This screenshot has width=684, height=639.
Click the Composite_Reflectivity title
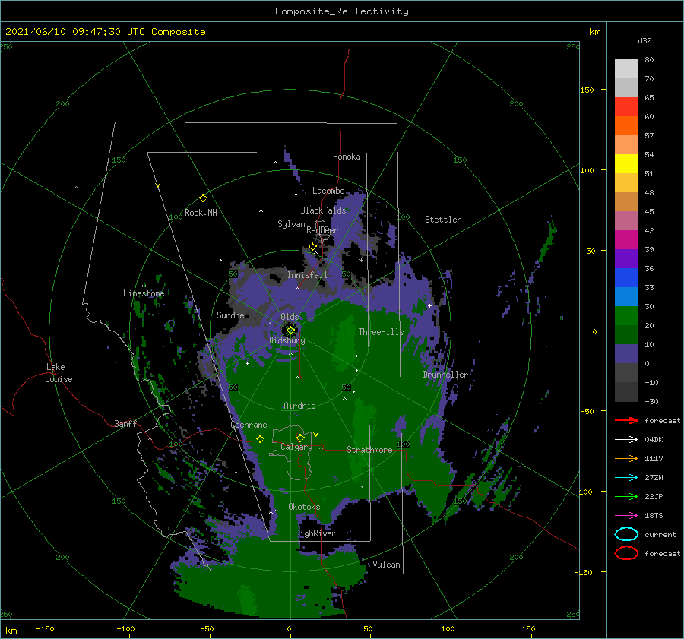point(342,11)
